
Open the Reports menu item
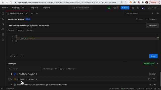click(35, 8)
